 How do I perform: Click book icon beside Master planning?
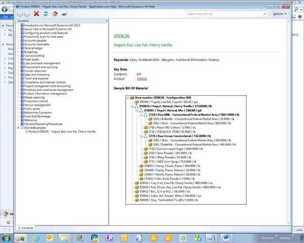(22, 97)
